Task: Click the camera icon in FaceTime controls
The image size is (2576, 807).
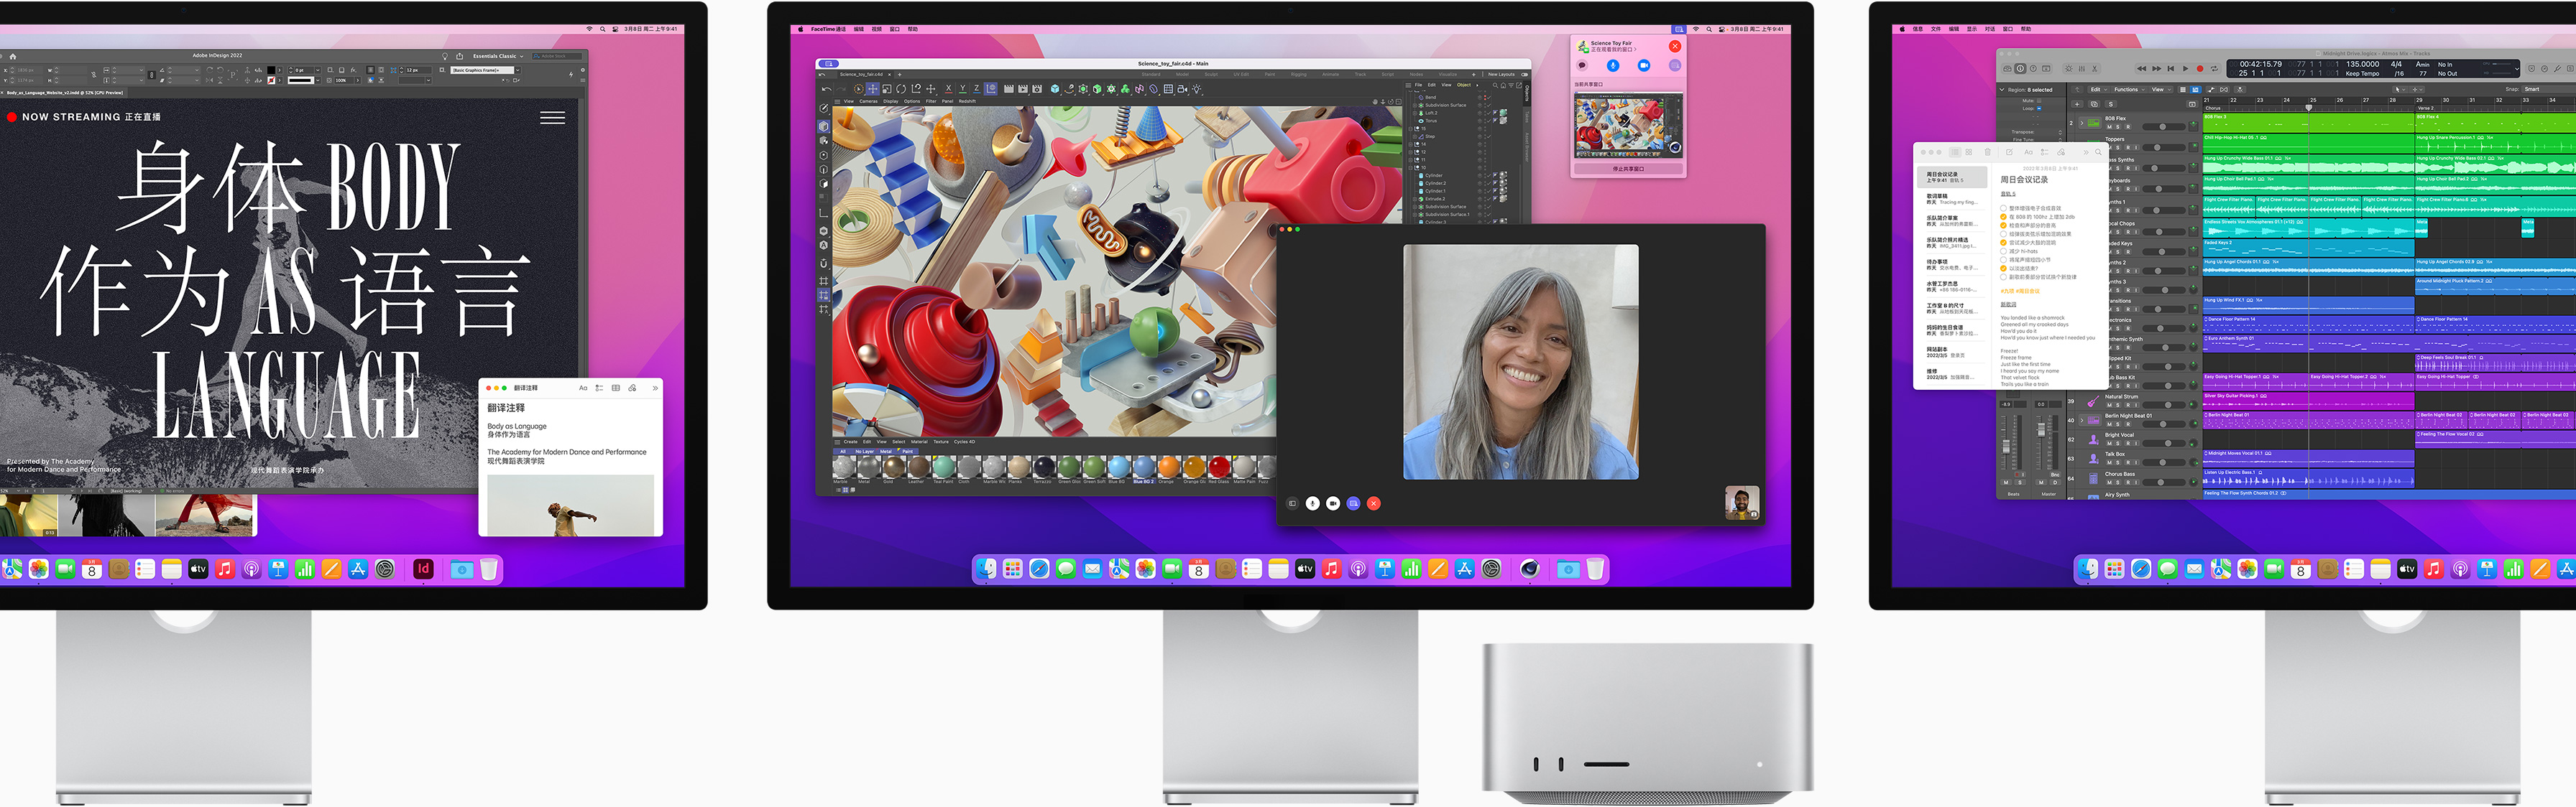Action: 1334,503
